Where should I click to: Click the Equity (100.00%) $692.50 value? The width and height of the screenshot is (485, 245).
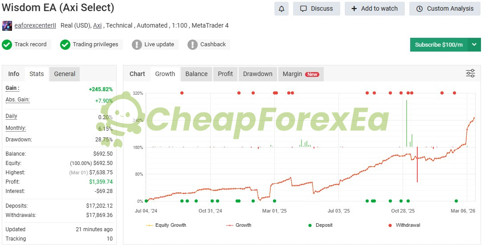click(91, 163)
